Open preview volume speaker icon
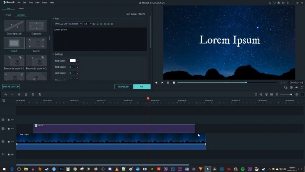Screen dimensions: 305x172 click(297, 88)
